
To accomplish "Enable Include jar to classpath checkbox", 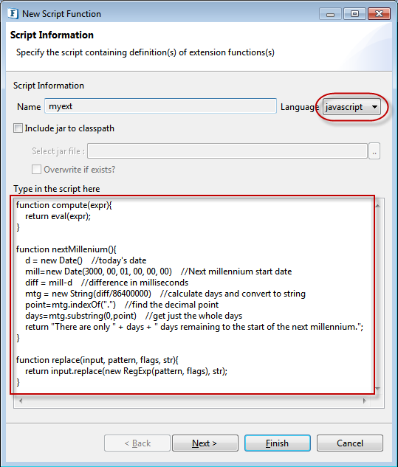I will click(18, 128).
